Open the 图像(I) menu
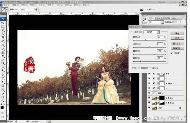Screen dimensions: 190x123 [24, 5]
